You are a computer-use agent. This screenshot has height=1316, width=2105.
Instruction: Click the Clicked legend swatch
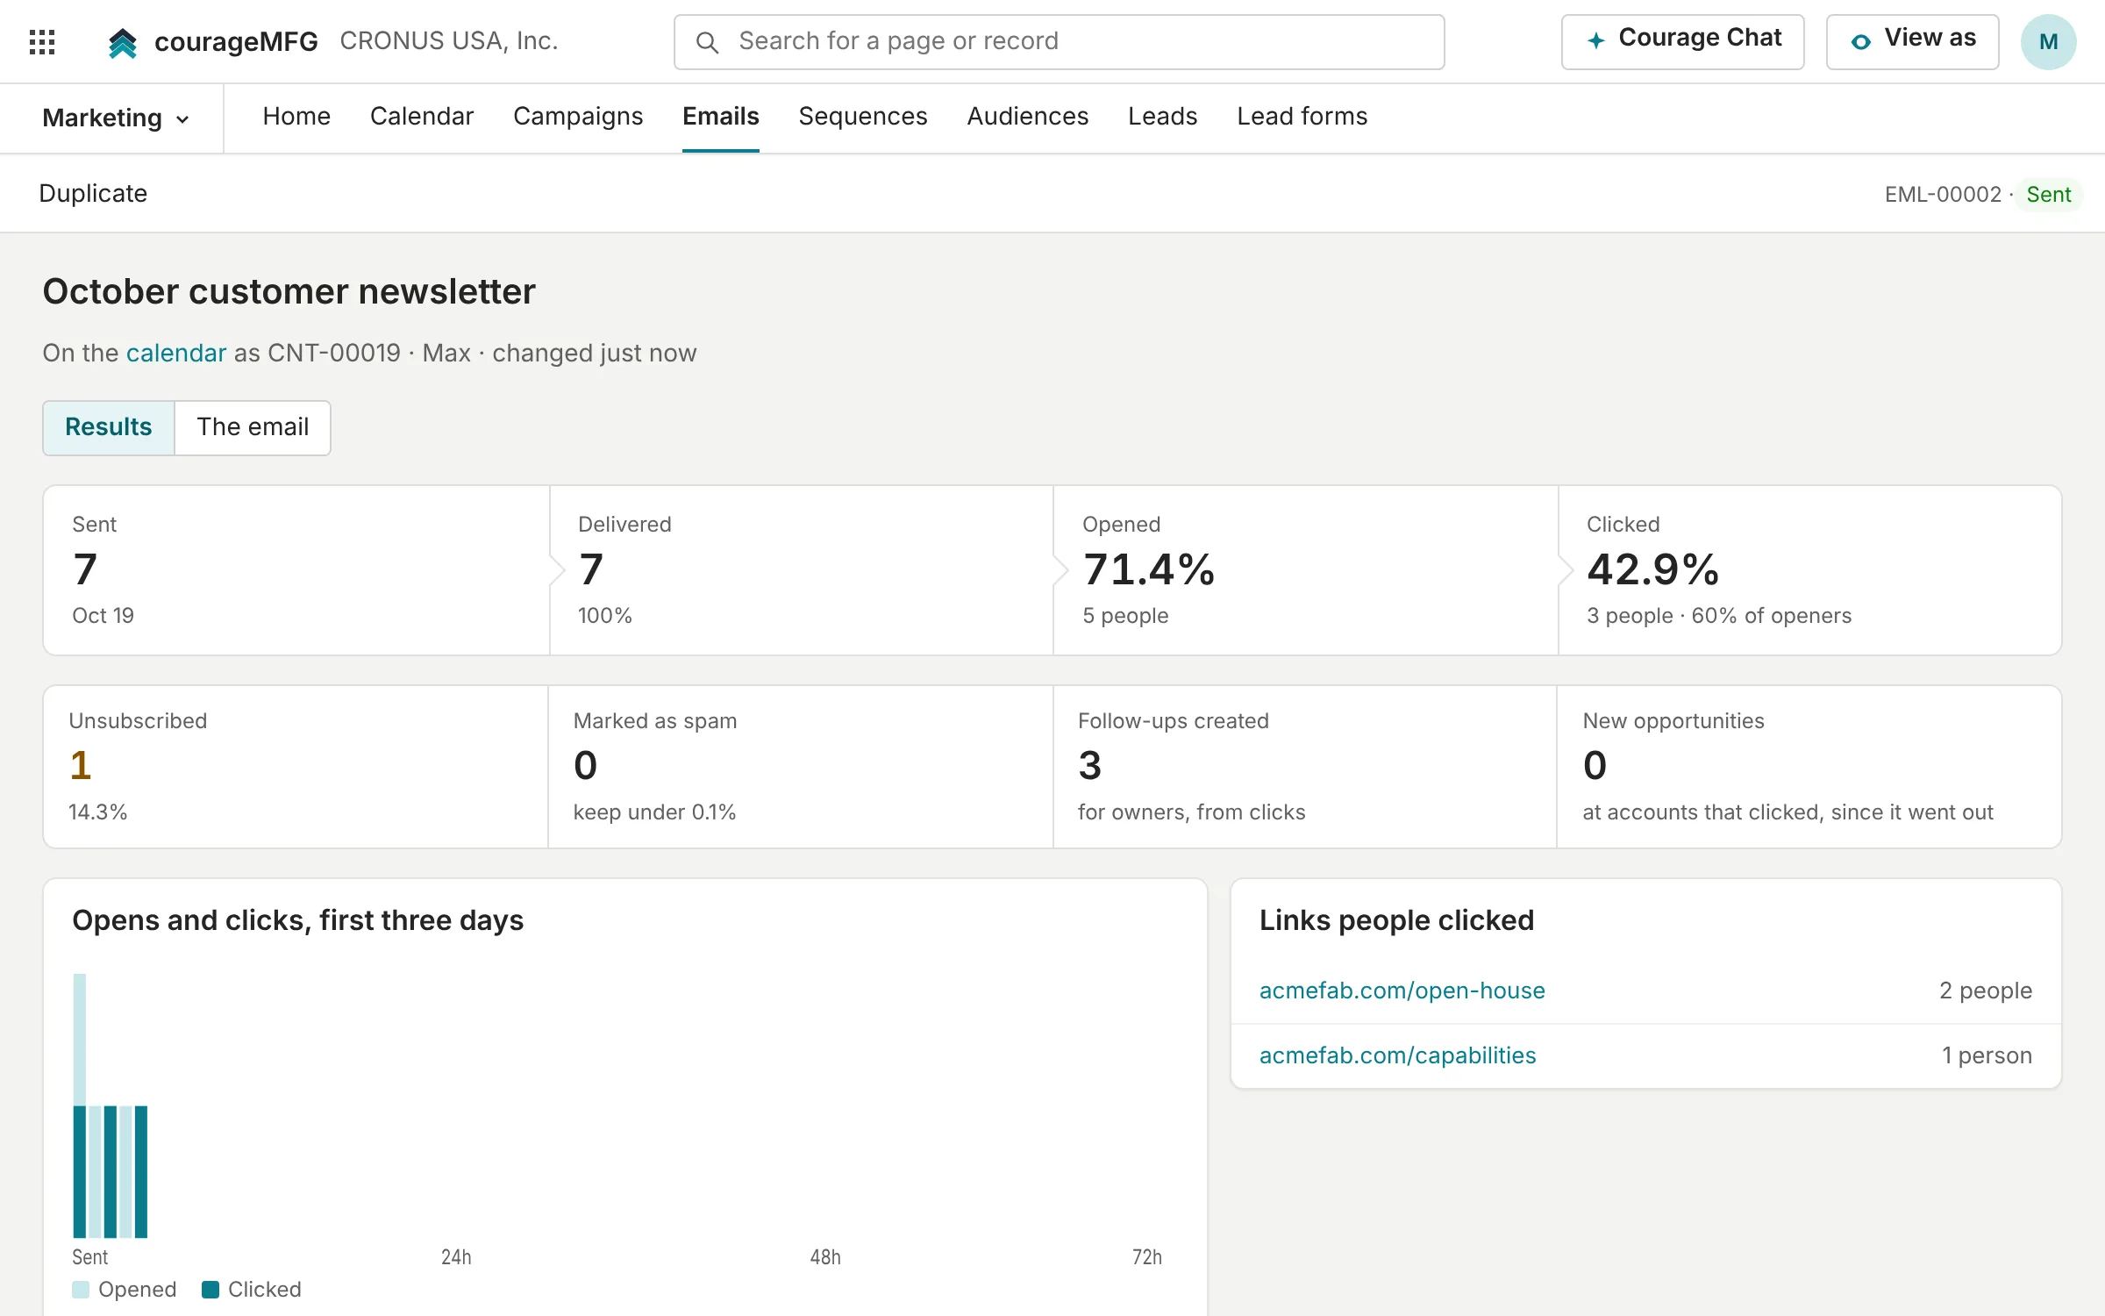(x=210, y=1290)
